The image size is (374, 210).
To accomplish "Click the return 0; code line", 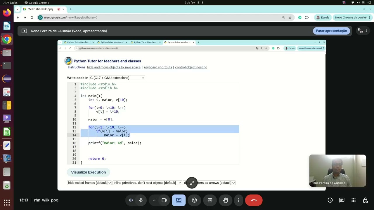I will 97,159.
